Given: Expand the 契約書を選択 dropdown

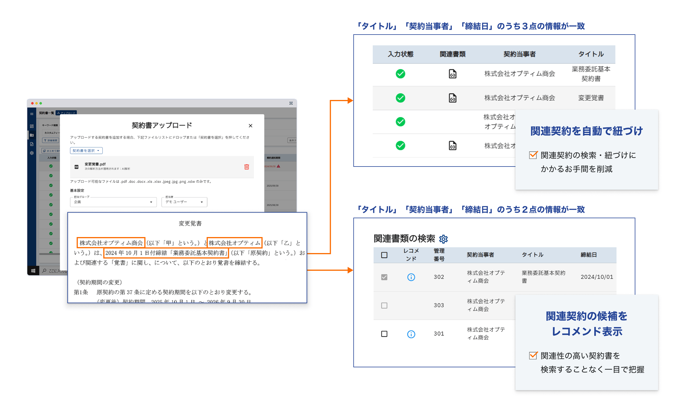Looking at the screenshot, I should point(86,151).
